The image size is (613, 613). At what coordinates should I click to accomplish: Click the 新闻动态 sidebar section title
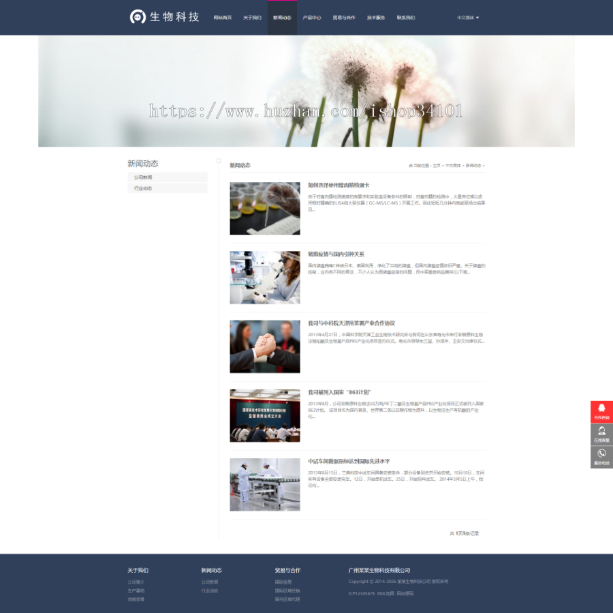click(x=143, y=164)
